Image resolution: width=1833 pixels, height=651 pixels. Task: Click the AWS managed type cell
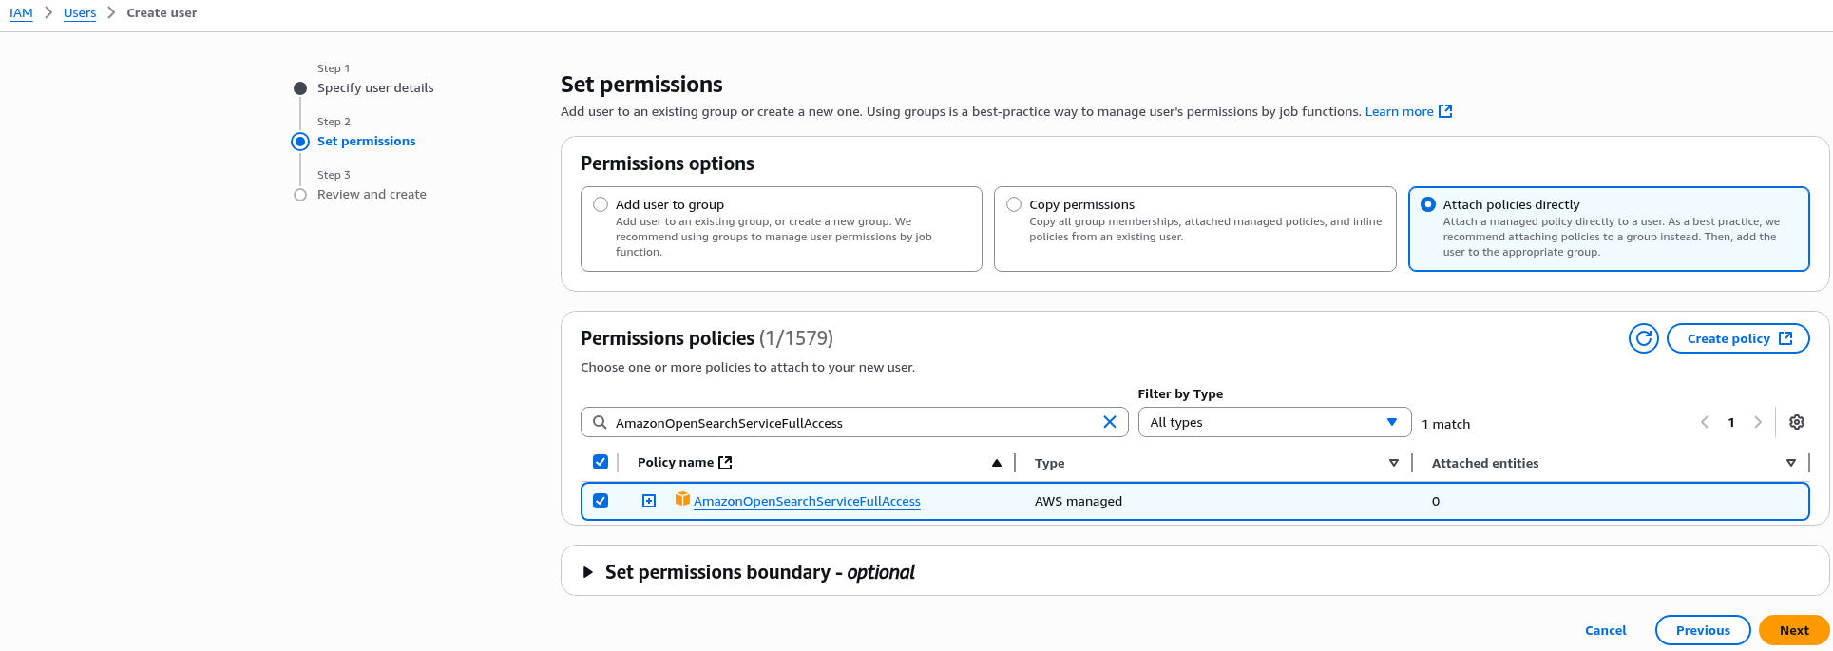(x=1079, y=501)
